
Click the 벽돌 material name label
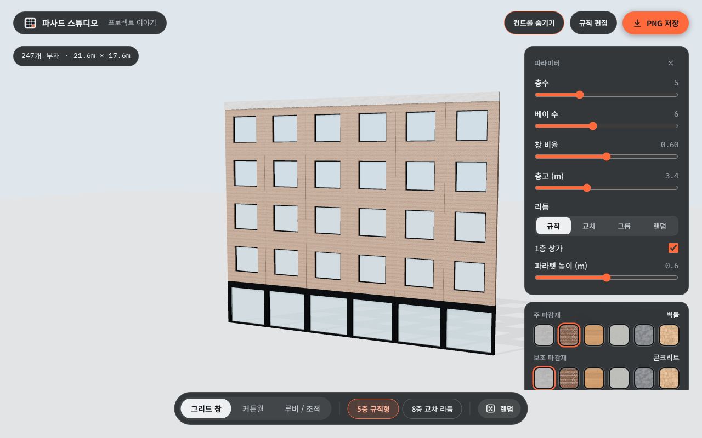[x=673, y=315]
